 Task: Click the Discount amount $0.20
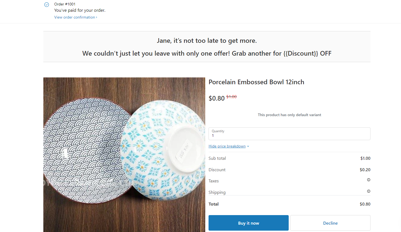click(365, 170)
